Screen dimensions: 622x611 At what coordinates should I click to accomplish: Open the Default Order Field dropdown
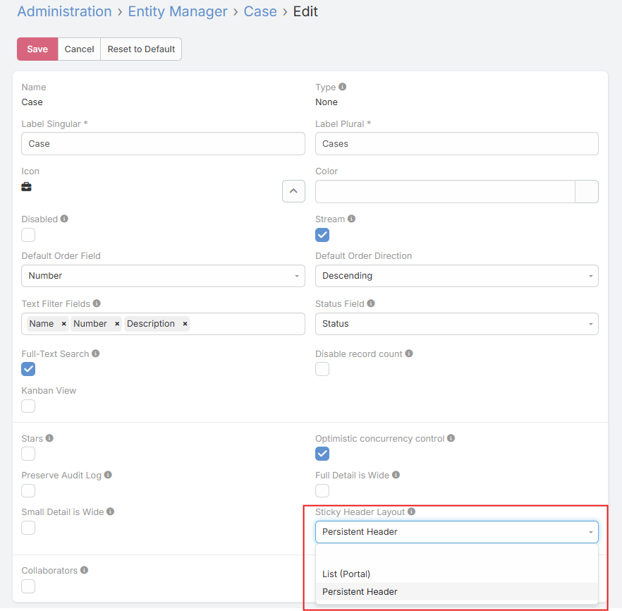[x=163, y=276]
